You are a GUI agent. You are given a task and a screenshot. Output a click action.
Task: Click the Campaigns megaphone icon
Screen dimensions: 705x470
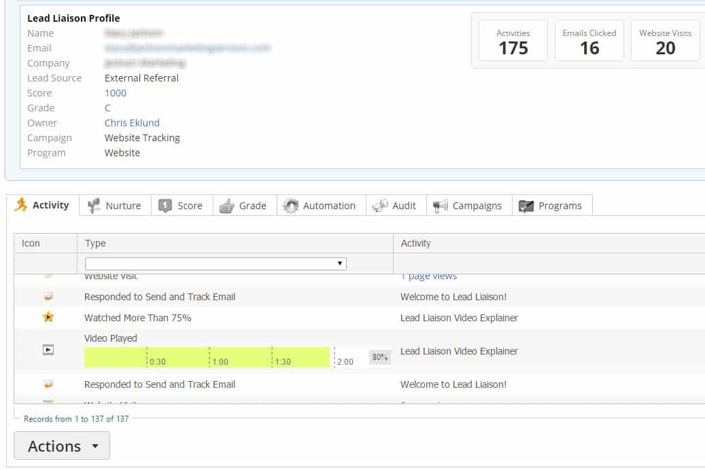pyautogui.click(x=440, y=206)
